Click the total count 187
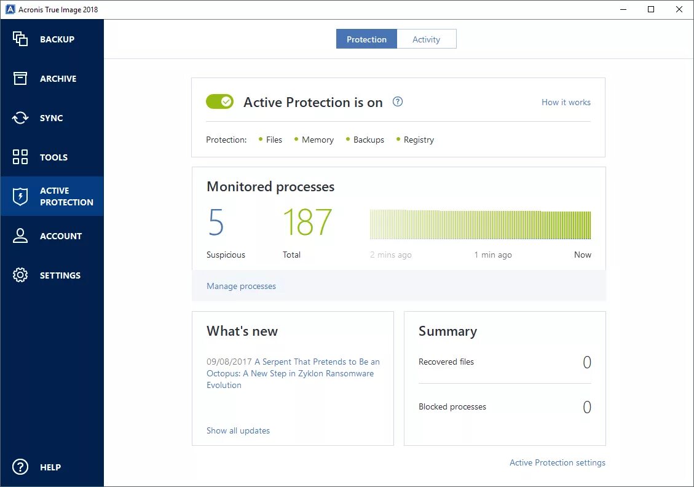 [x=307, y=222]
